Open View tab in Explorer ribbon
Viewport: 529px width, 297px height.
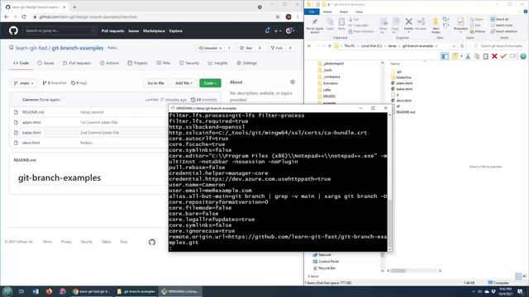(x=359, y=12)
